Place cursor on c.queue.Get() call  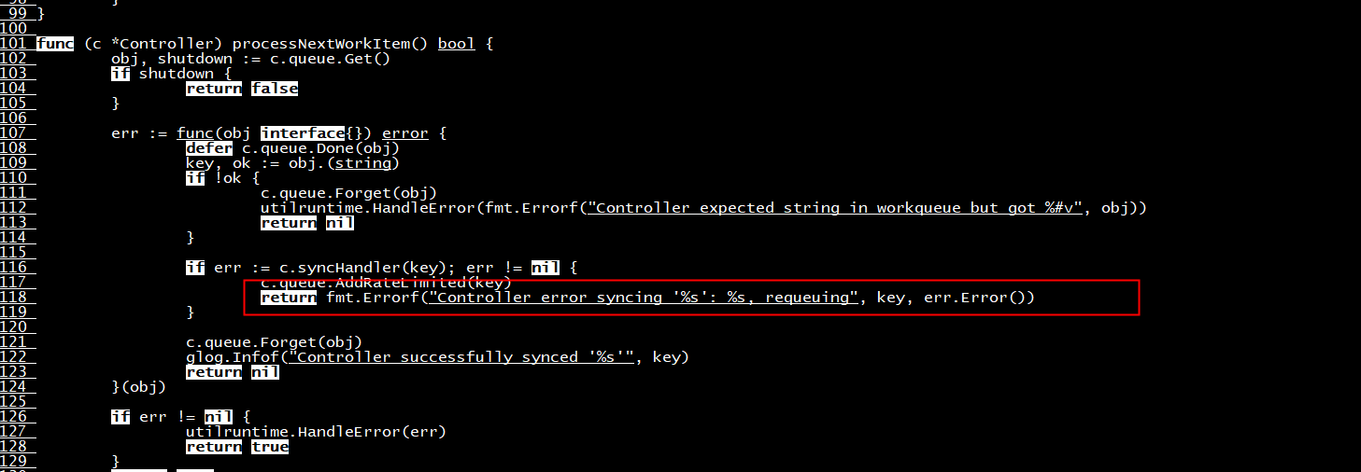point(331,59)
